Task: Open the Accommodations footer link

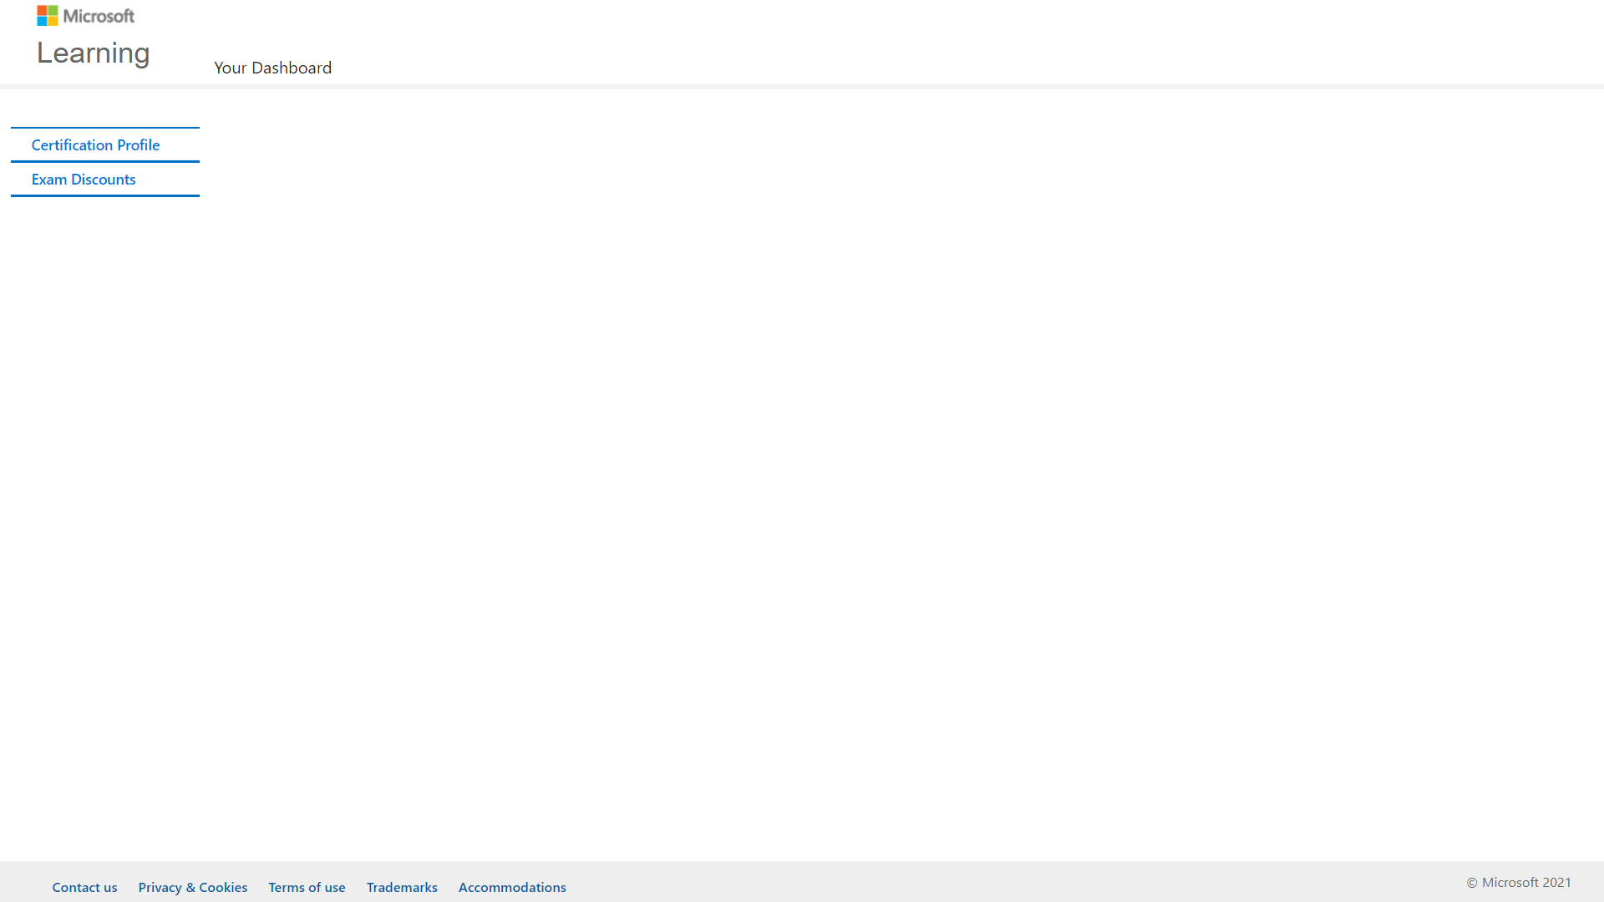Action: pos(512,887)
